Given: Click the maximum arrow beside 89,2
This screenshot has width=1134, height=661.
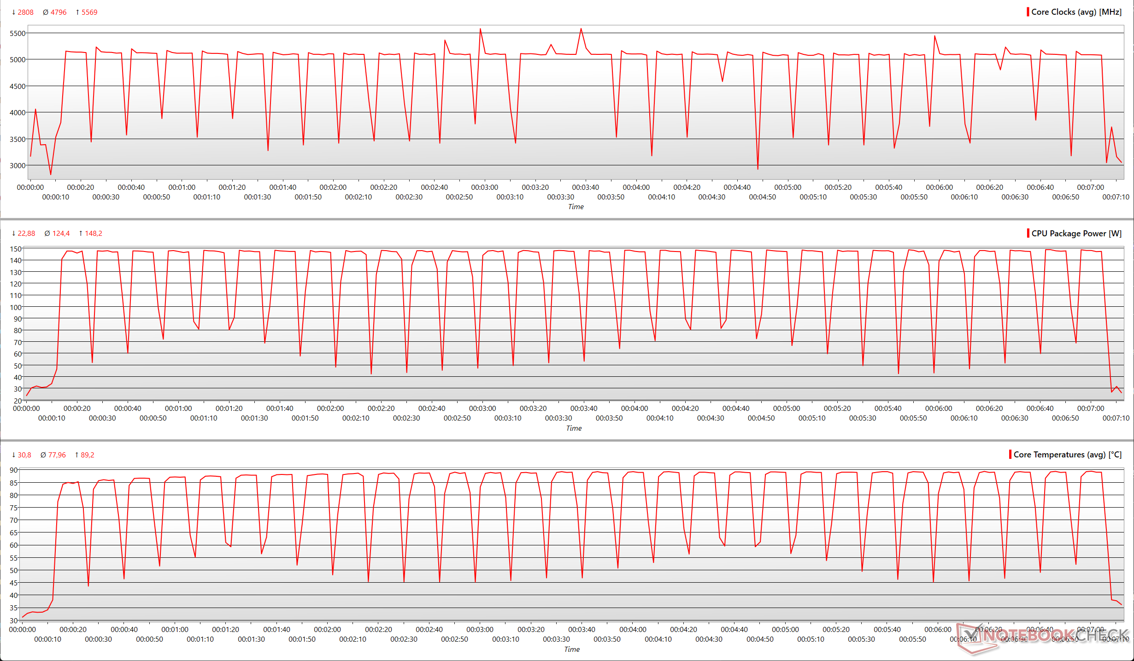Looking at the screenshot, I should pos(77,455).
